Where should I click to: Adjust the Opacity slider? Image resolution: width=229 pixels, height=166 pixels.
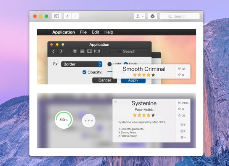[110, 72]
